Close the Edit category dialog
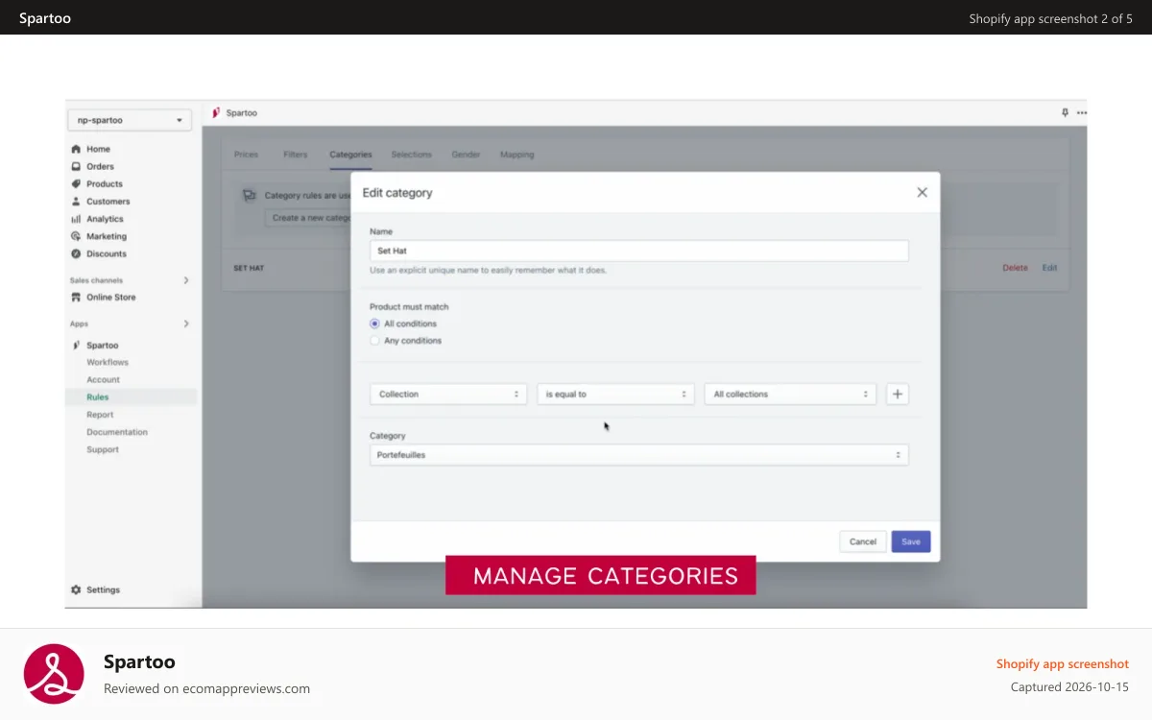 click(922, 192)
